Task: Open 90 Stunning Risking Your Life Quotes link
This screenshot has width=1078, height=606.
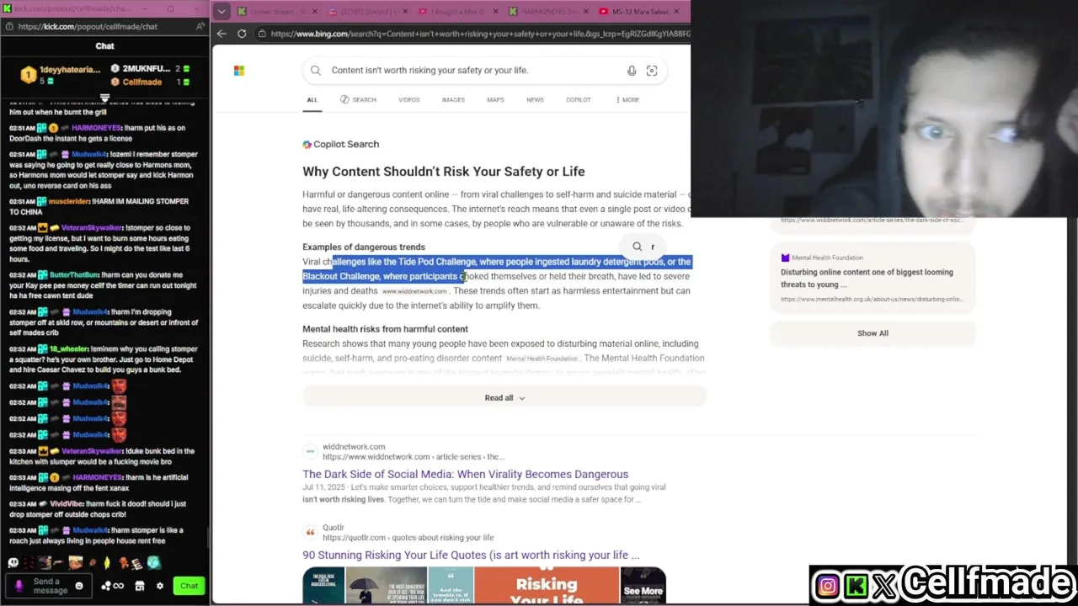Action: (x=471, y=555)
